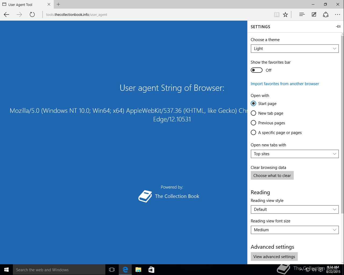
Task: Add page to favorites star icon
Action: tap(285, 15)
